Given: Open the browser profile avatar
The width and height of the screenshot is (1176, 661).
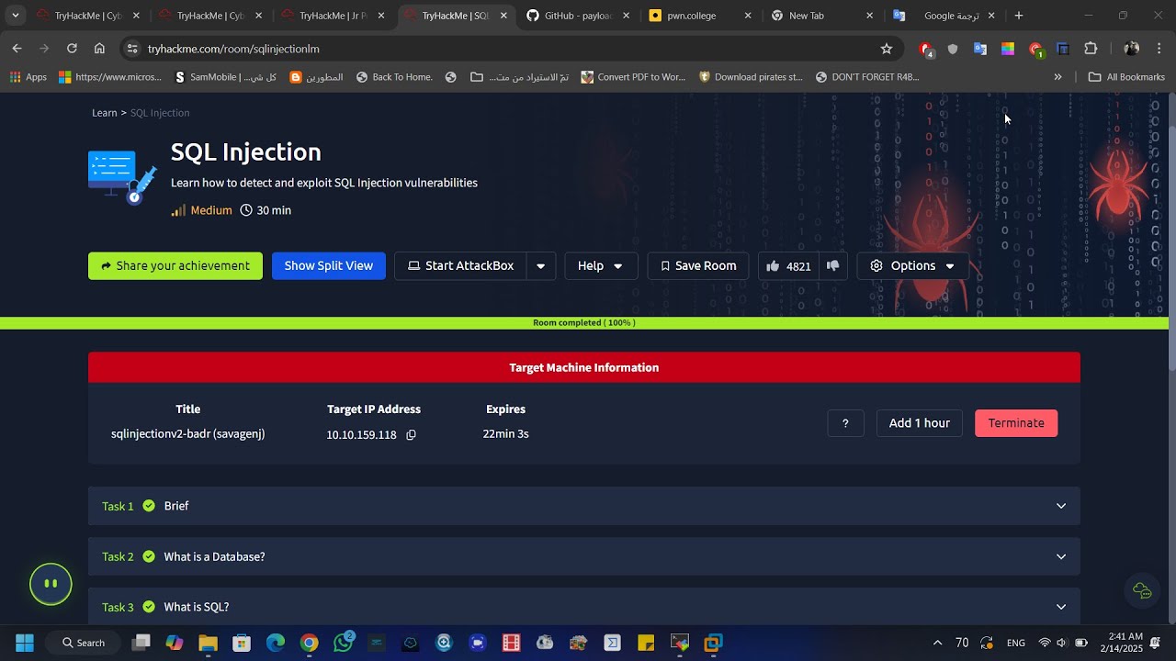Looking at the screenshot, I should (1131, 49).
